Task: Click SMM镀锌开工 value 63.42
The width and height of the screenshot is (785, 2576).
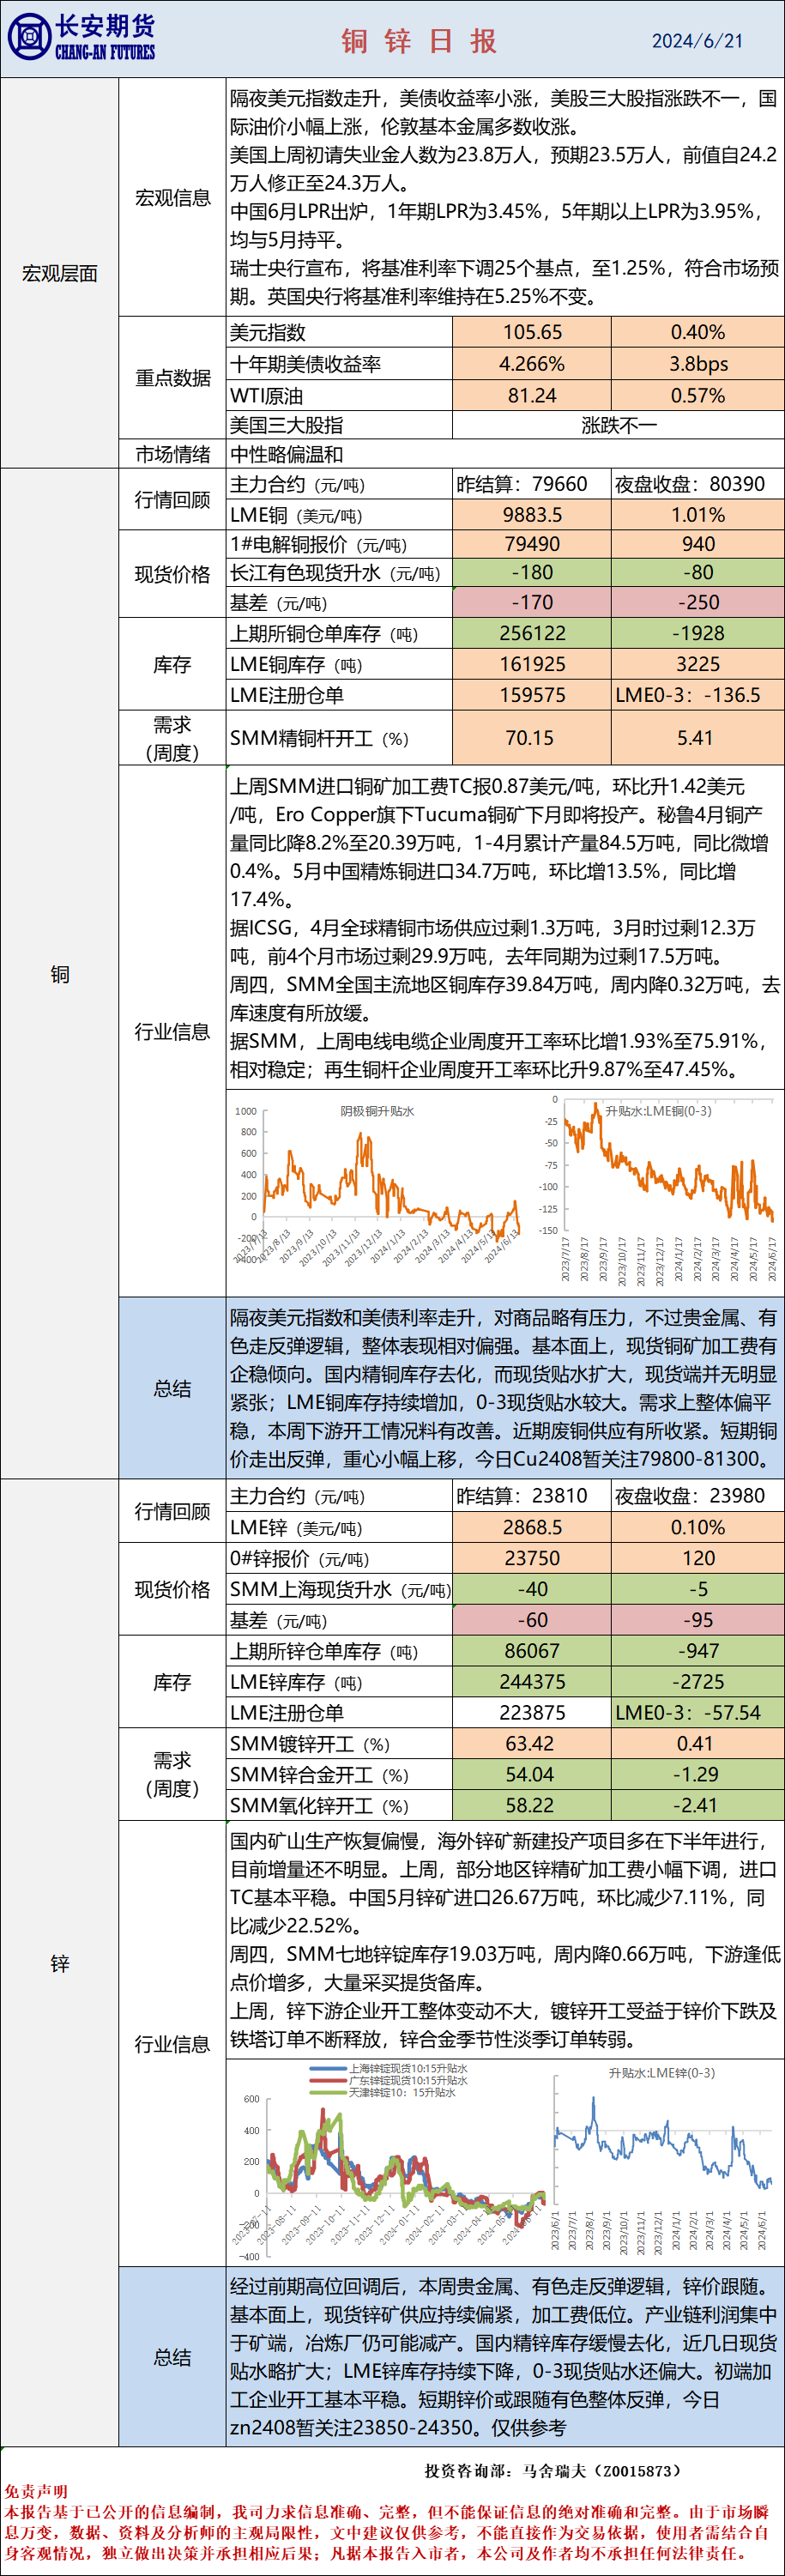Action: 532,1744
